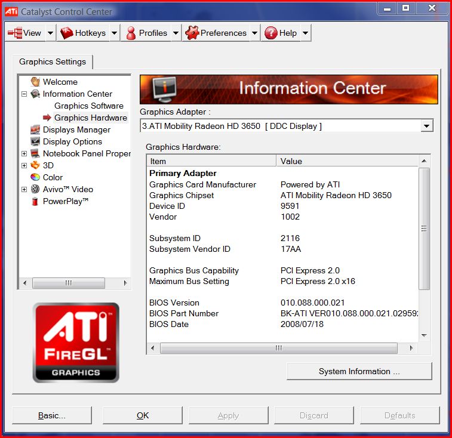The image size is (452, 438).
Task: Click the OK button
Action: [x=143, y=415]
